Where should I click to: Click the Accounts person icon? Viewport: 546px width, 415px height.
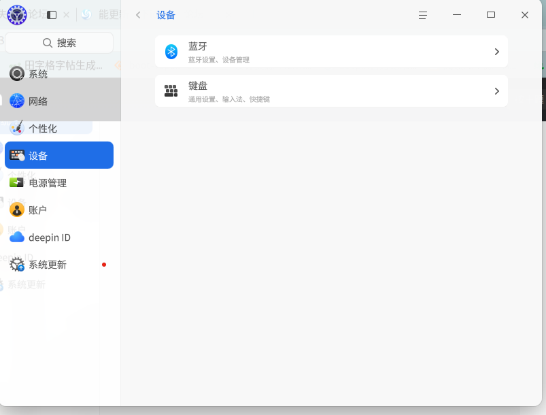pos(17,210)
